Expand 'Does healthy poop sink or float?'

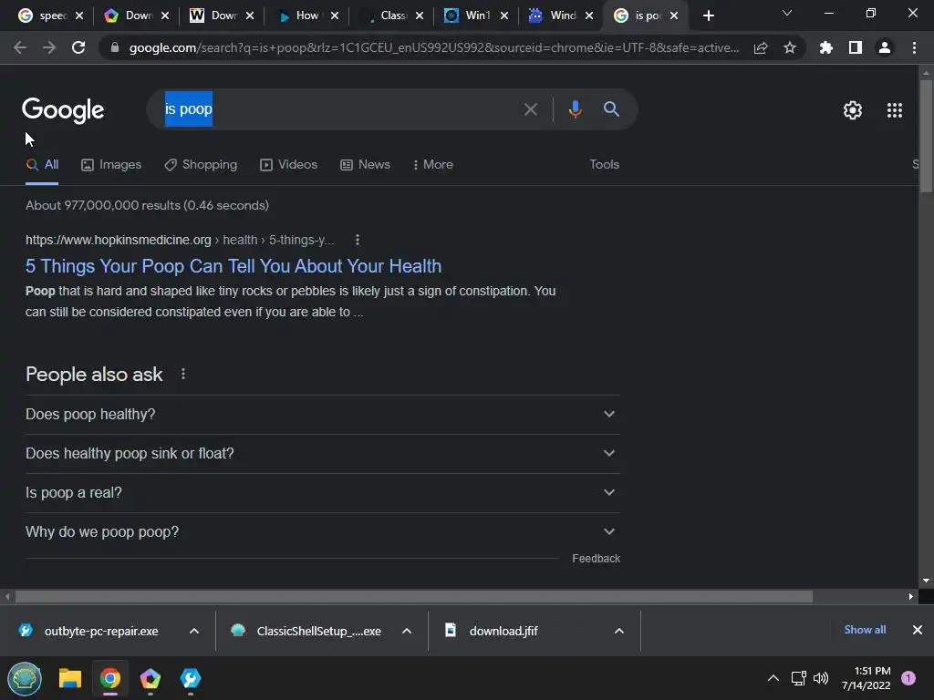click(x=322, y=454)
